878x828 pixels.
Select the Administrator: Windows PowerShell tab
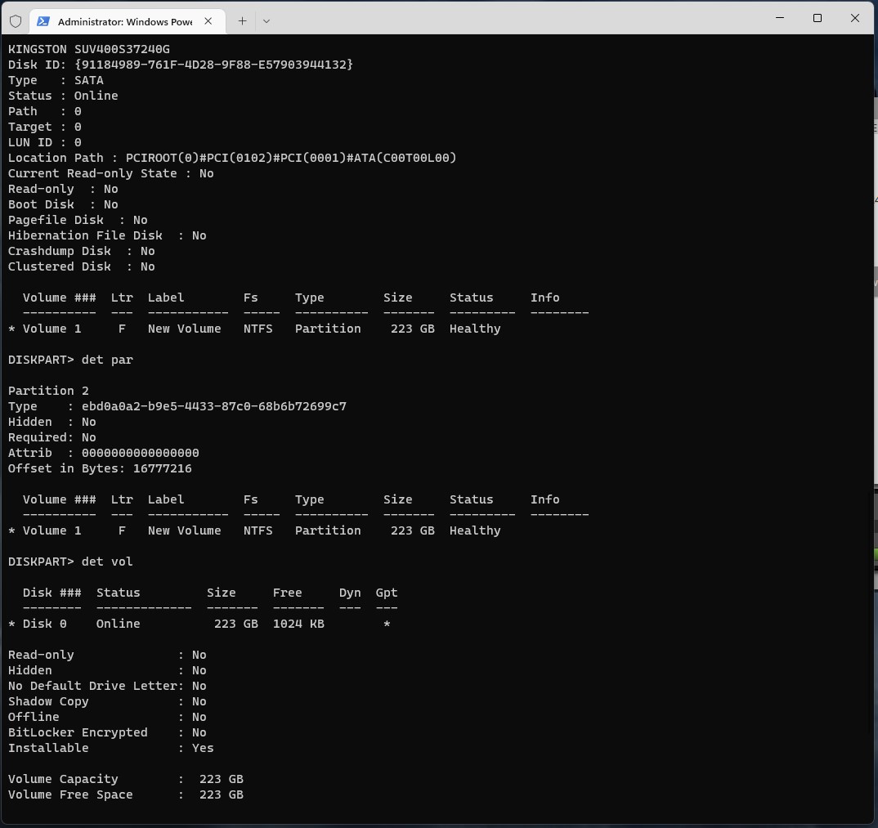[124, 21]
